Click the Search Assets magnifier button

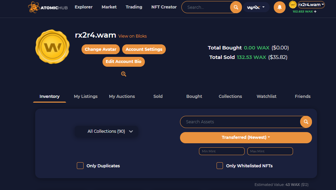pyautogui.click(x=306, y=122)
